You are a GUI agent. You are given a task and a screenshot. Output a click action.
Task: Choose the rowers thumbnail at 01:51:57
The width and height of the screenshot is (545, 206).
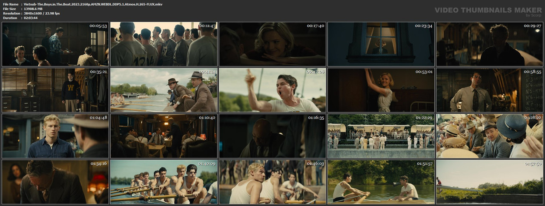tap(381, 182)
